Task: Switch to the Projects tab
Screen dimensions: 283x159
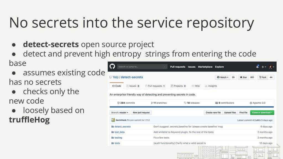Action: point(178,86)
